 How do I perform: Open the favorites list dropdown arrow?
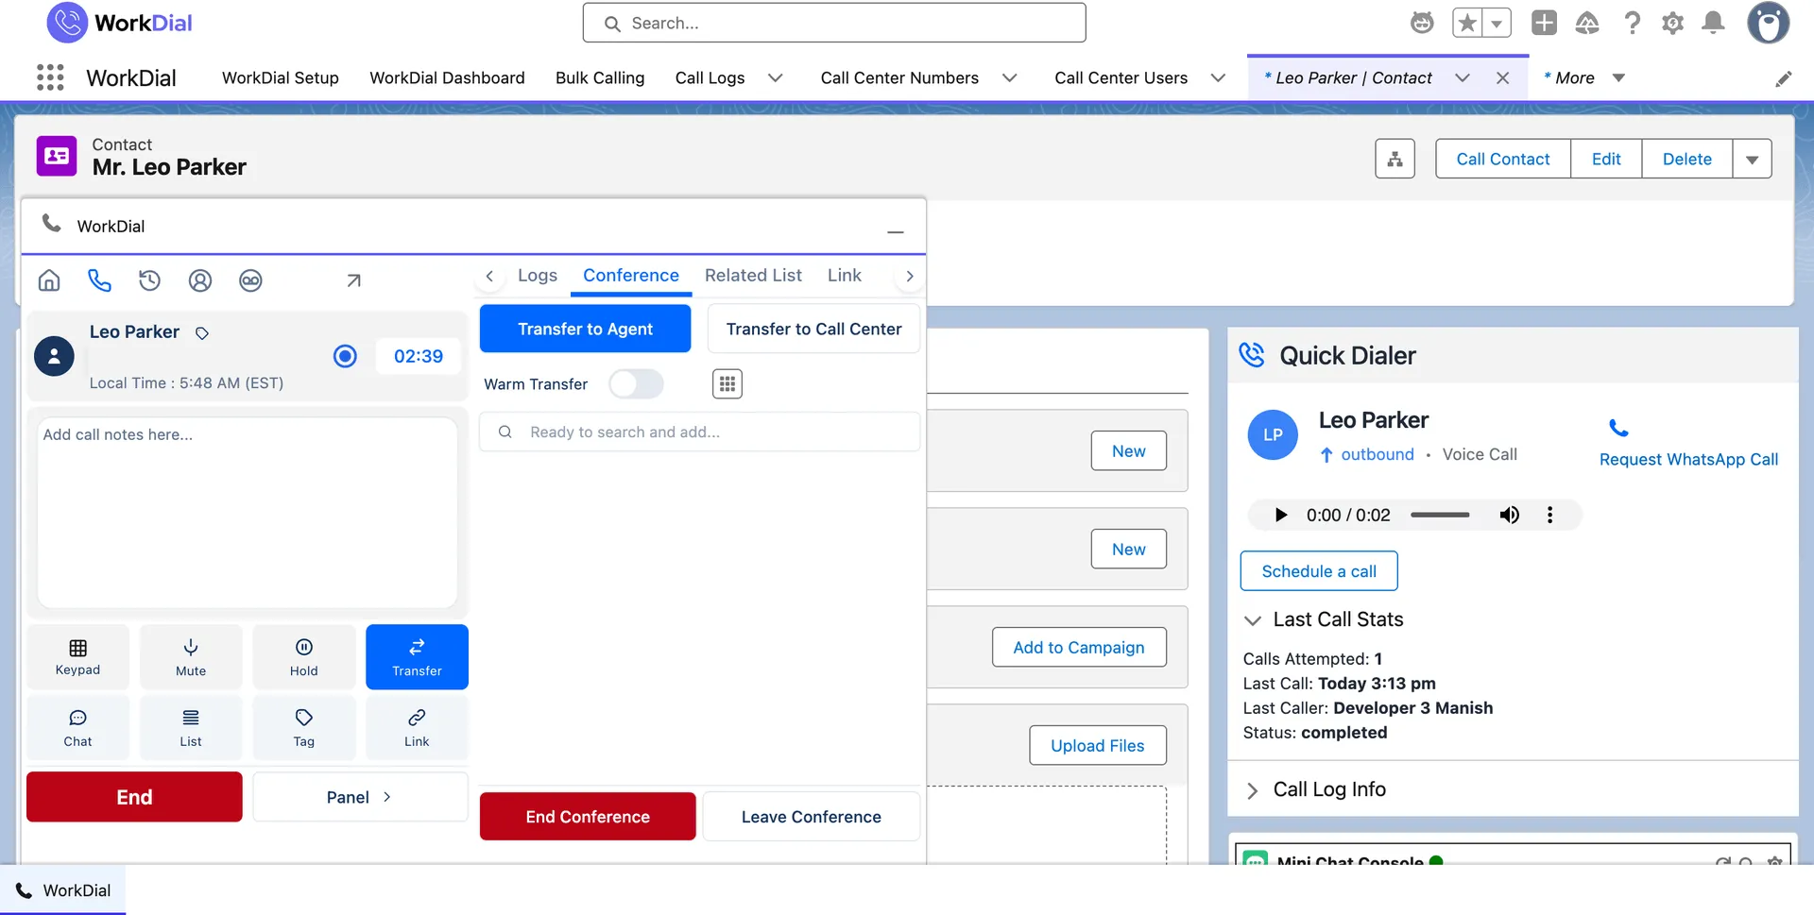click(1497, 23)
